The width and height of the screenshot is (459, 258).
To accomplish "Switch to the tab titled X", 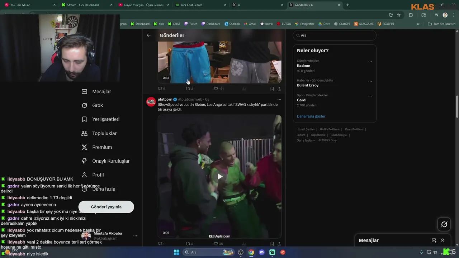I will pos(257,5).
